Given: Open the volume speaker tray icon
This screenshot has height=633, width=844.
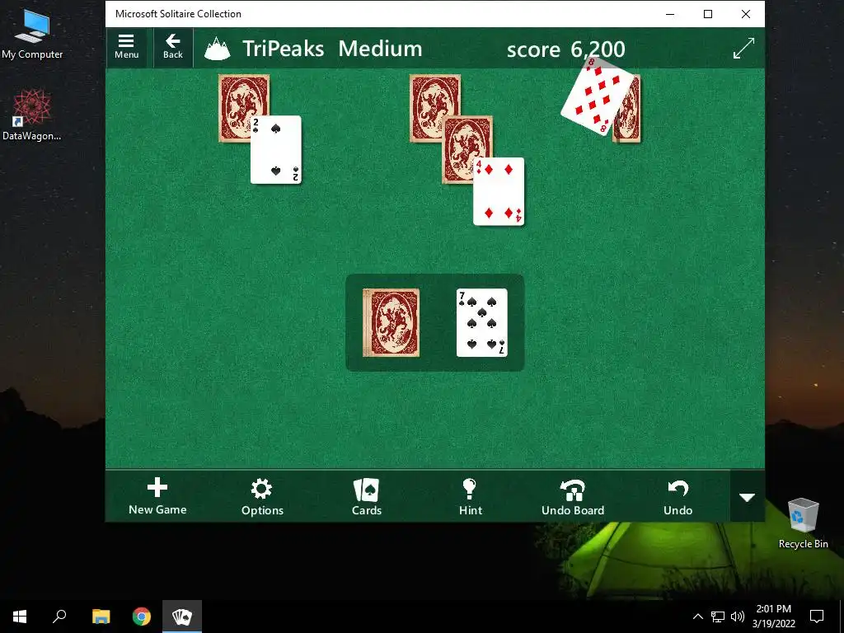Looking at the screenshot, I should [738, 617].
